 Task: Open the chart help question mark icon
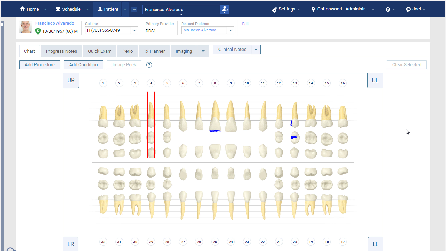[149, 65]
